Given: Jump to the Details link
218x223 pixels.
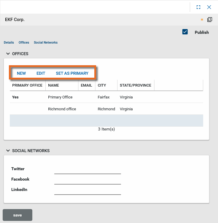Looking at the screenshot, I should click(x=9, y=42).
